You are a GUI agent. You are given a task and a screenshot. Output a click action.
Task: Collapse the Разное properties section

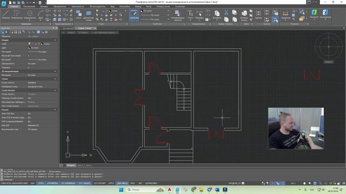55,109
